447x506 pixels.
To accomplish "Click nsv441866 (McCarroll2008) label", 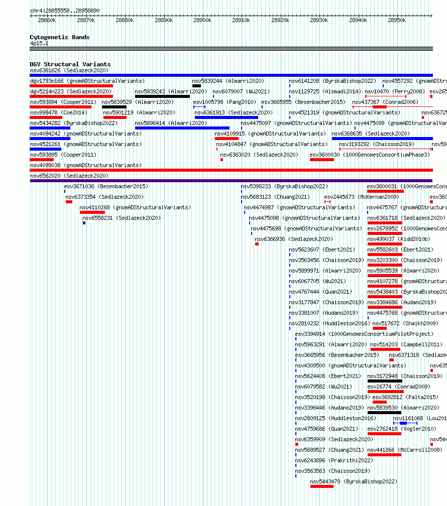I will click(405, 450).
